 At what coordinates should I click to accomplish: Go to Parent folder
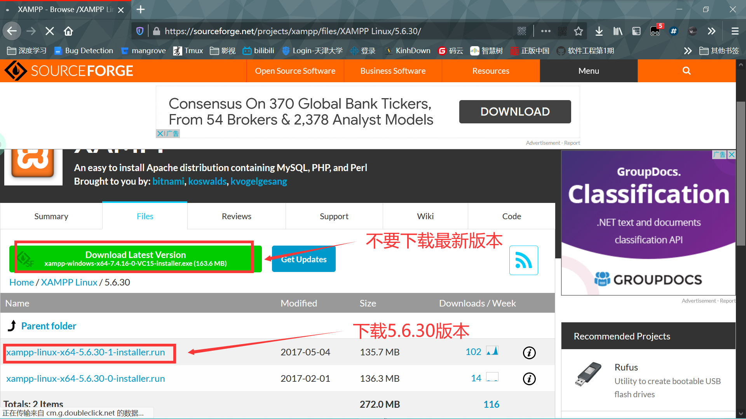click(x=49, y=326)
